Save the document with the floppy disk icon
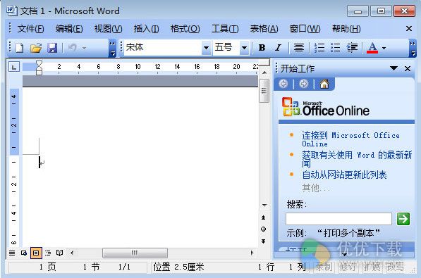This screenshot has height=278, width=421. coord(52,48)
